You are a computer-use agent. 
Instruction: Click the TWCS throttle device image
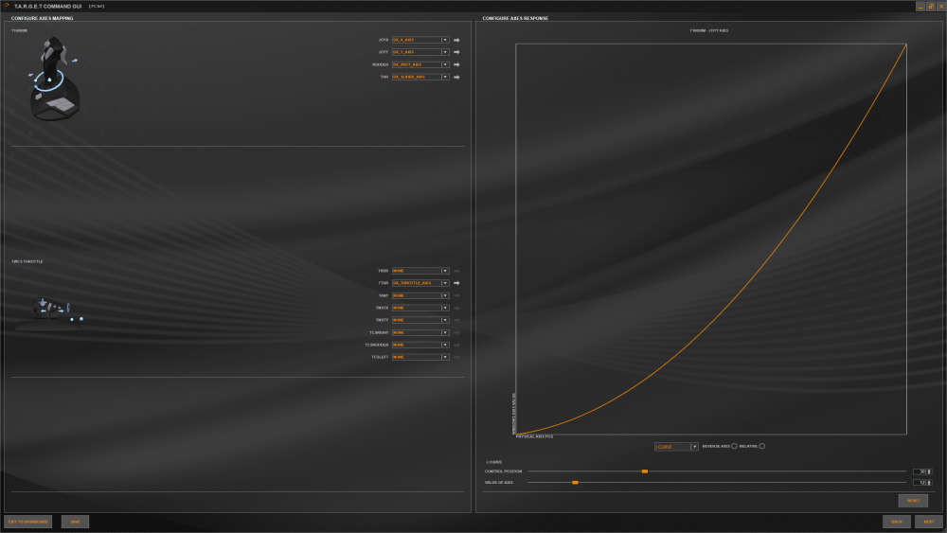[51, 312]
